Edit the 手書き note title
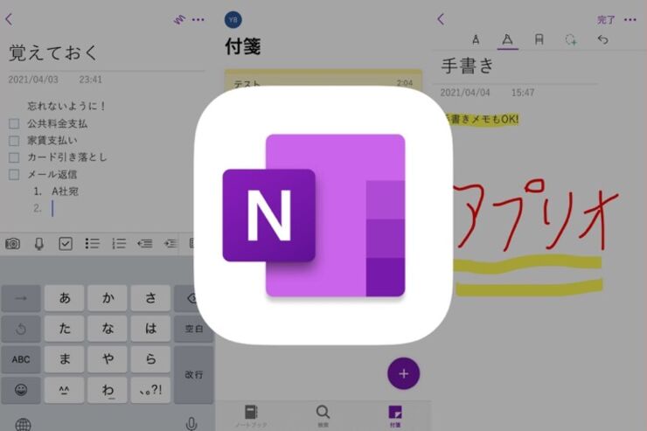 (x=467, y=66)
